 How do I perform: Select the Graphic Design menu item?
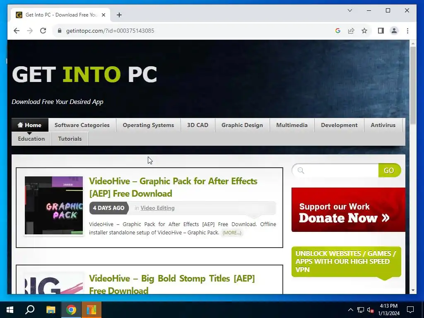[242, 125]
